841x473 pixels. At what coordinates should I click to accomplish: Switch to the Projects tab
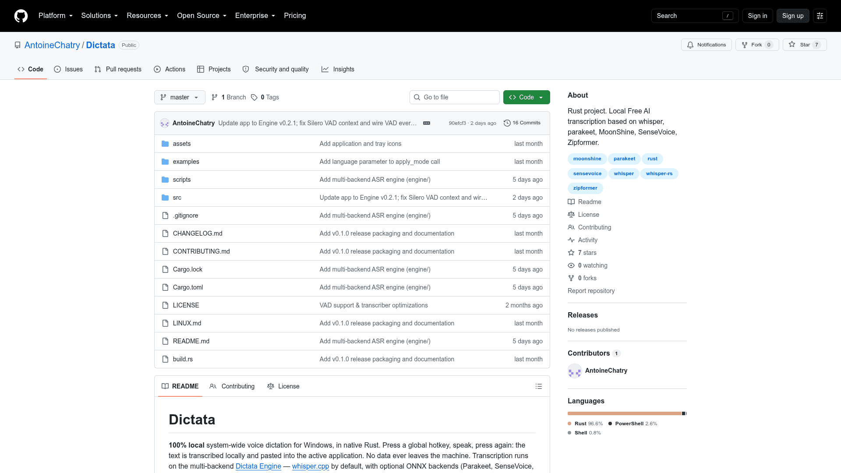(214, 69)
